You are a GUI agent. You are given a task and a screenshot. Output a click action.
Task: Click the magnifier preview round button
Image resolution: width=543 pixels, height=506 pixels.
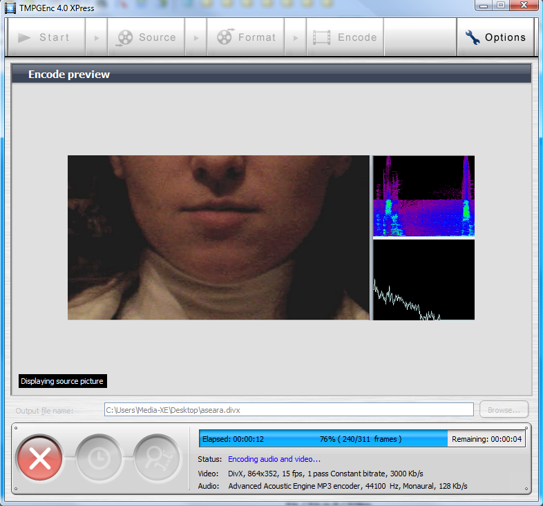coord(158,458)
